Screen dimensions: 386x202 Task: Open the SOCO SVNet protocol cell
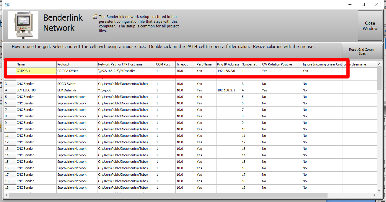pos(77,84)
